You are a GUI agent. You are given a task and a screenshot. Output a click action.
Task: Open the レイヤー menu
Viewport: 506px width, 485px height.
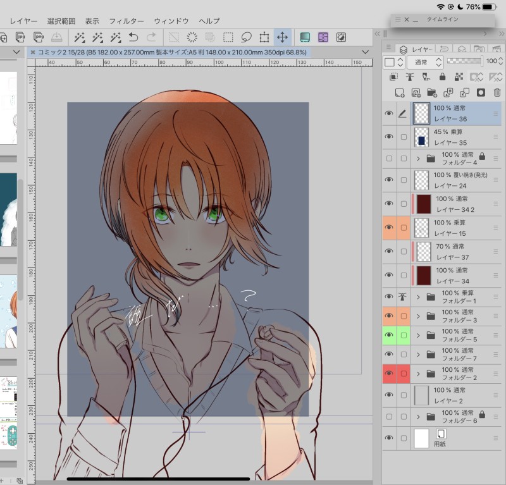point(23,21)
